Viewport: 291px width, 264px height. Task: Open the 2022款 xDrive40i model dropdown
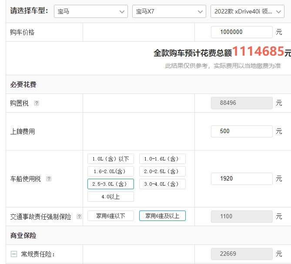coord(248,11)
